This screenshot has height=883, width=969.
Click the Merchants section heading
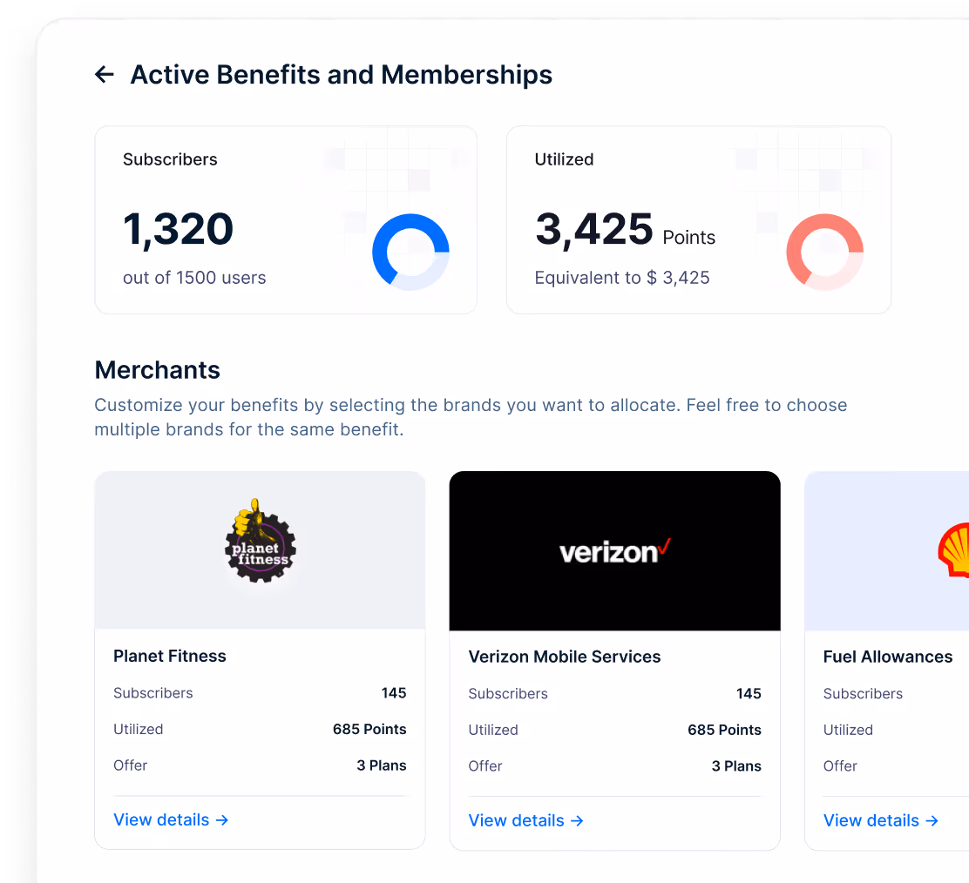click(157, 370)
